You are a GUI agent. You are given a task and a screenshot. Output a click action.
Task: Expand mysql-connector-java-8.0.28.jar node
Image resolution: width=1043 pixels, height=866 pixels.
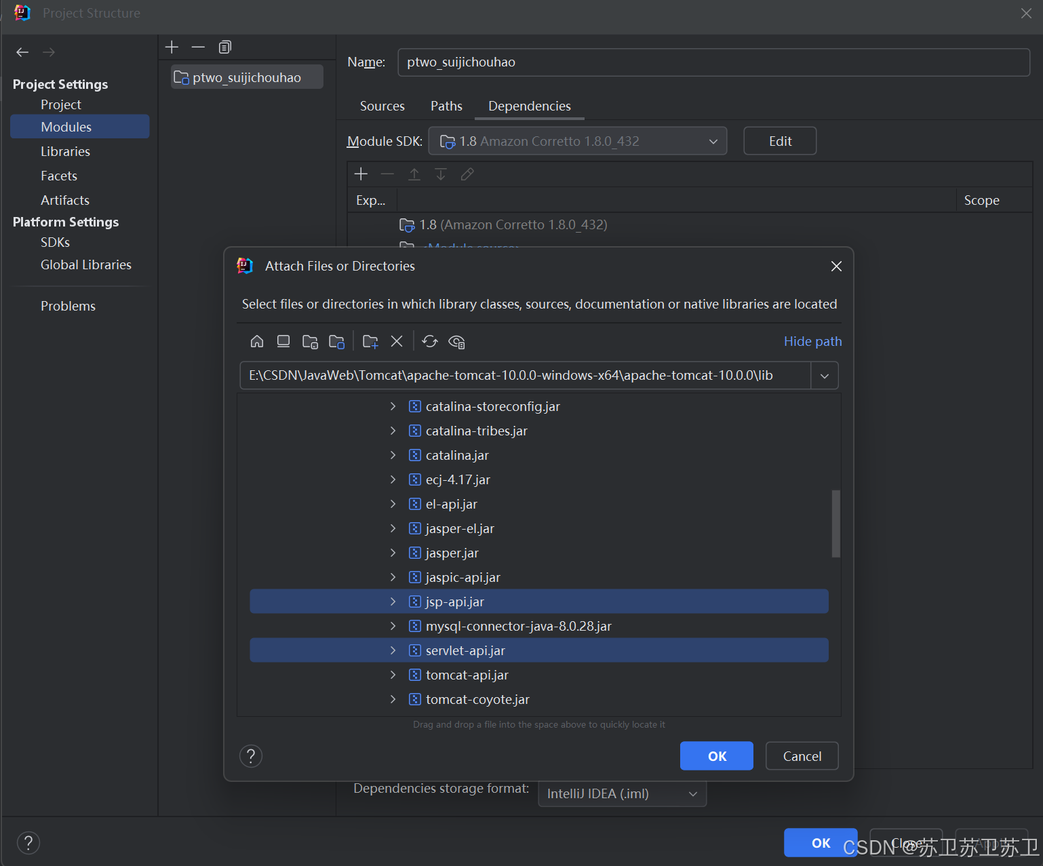point(393,626)
